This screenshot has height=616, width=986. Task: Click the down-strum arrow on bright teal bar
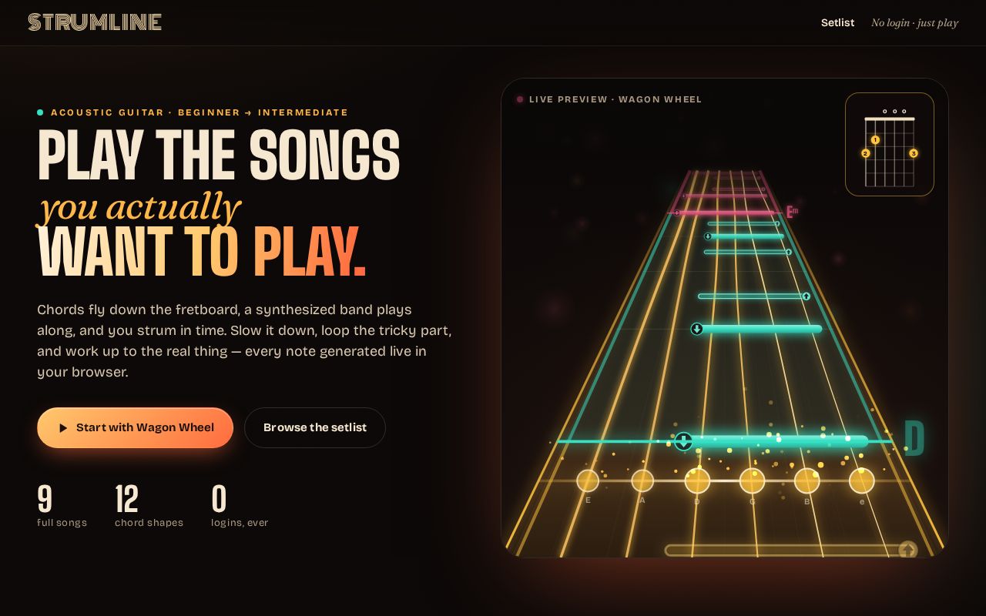click(683, 441)
